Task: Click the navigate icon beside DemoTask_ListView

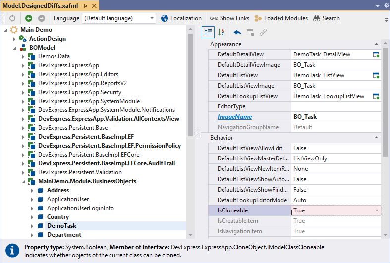Action: click(x=376, y=75)
